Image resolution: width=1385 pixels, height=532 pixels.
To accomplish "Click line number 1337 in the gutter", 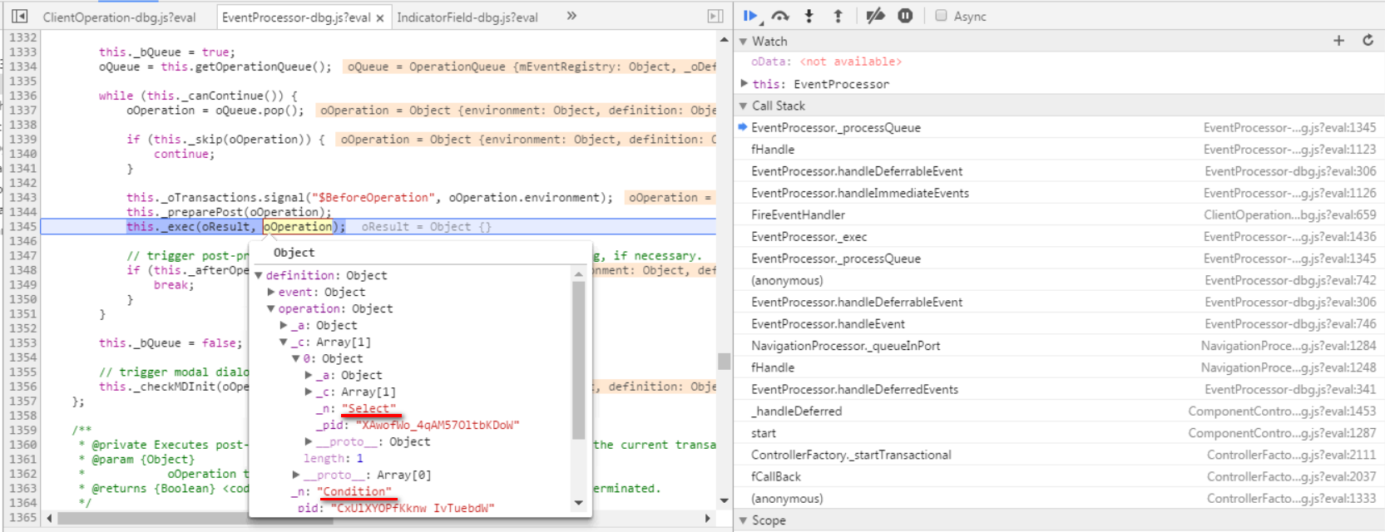I will pyautogui.click(x=22, y=110).
